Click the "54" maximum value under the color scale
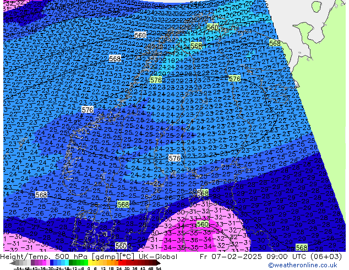The height and width of the screenshot is (270, 349). point(159,268)
